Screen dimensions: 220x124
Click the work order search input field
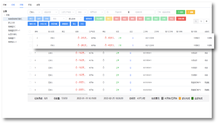click(x=165, y=12)
